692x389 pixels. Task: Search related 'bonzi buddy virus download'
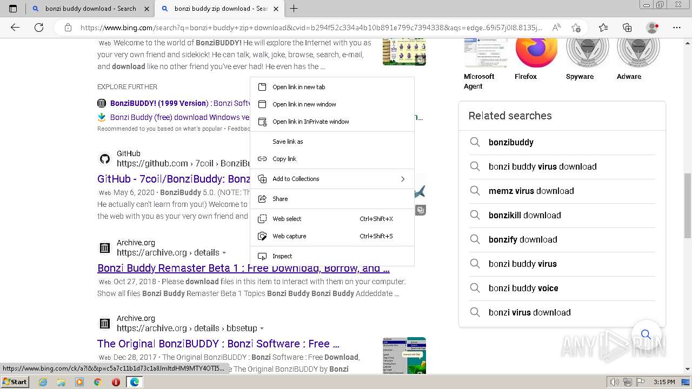[x=562, y=166]
